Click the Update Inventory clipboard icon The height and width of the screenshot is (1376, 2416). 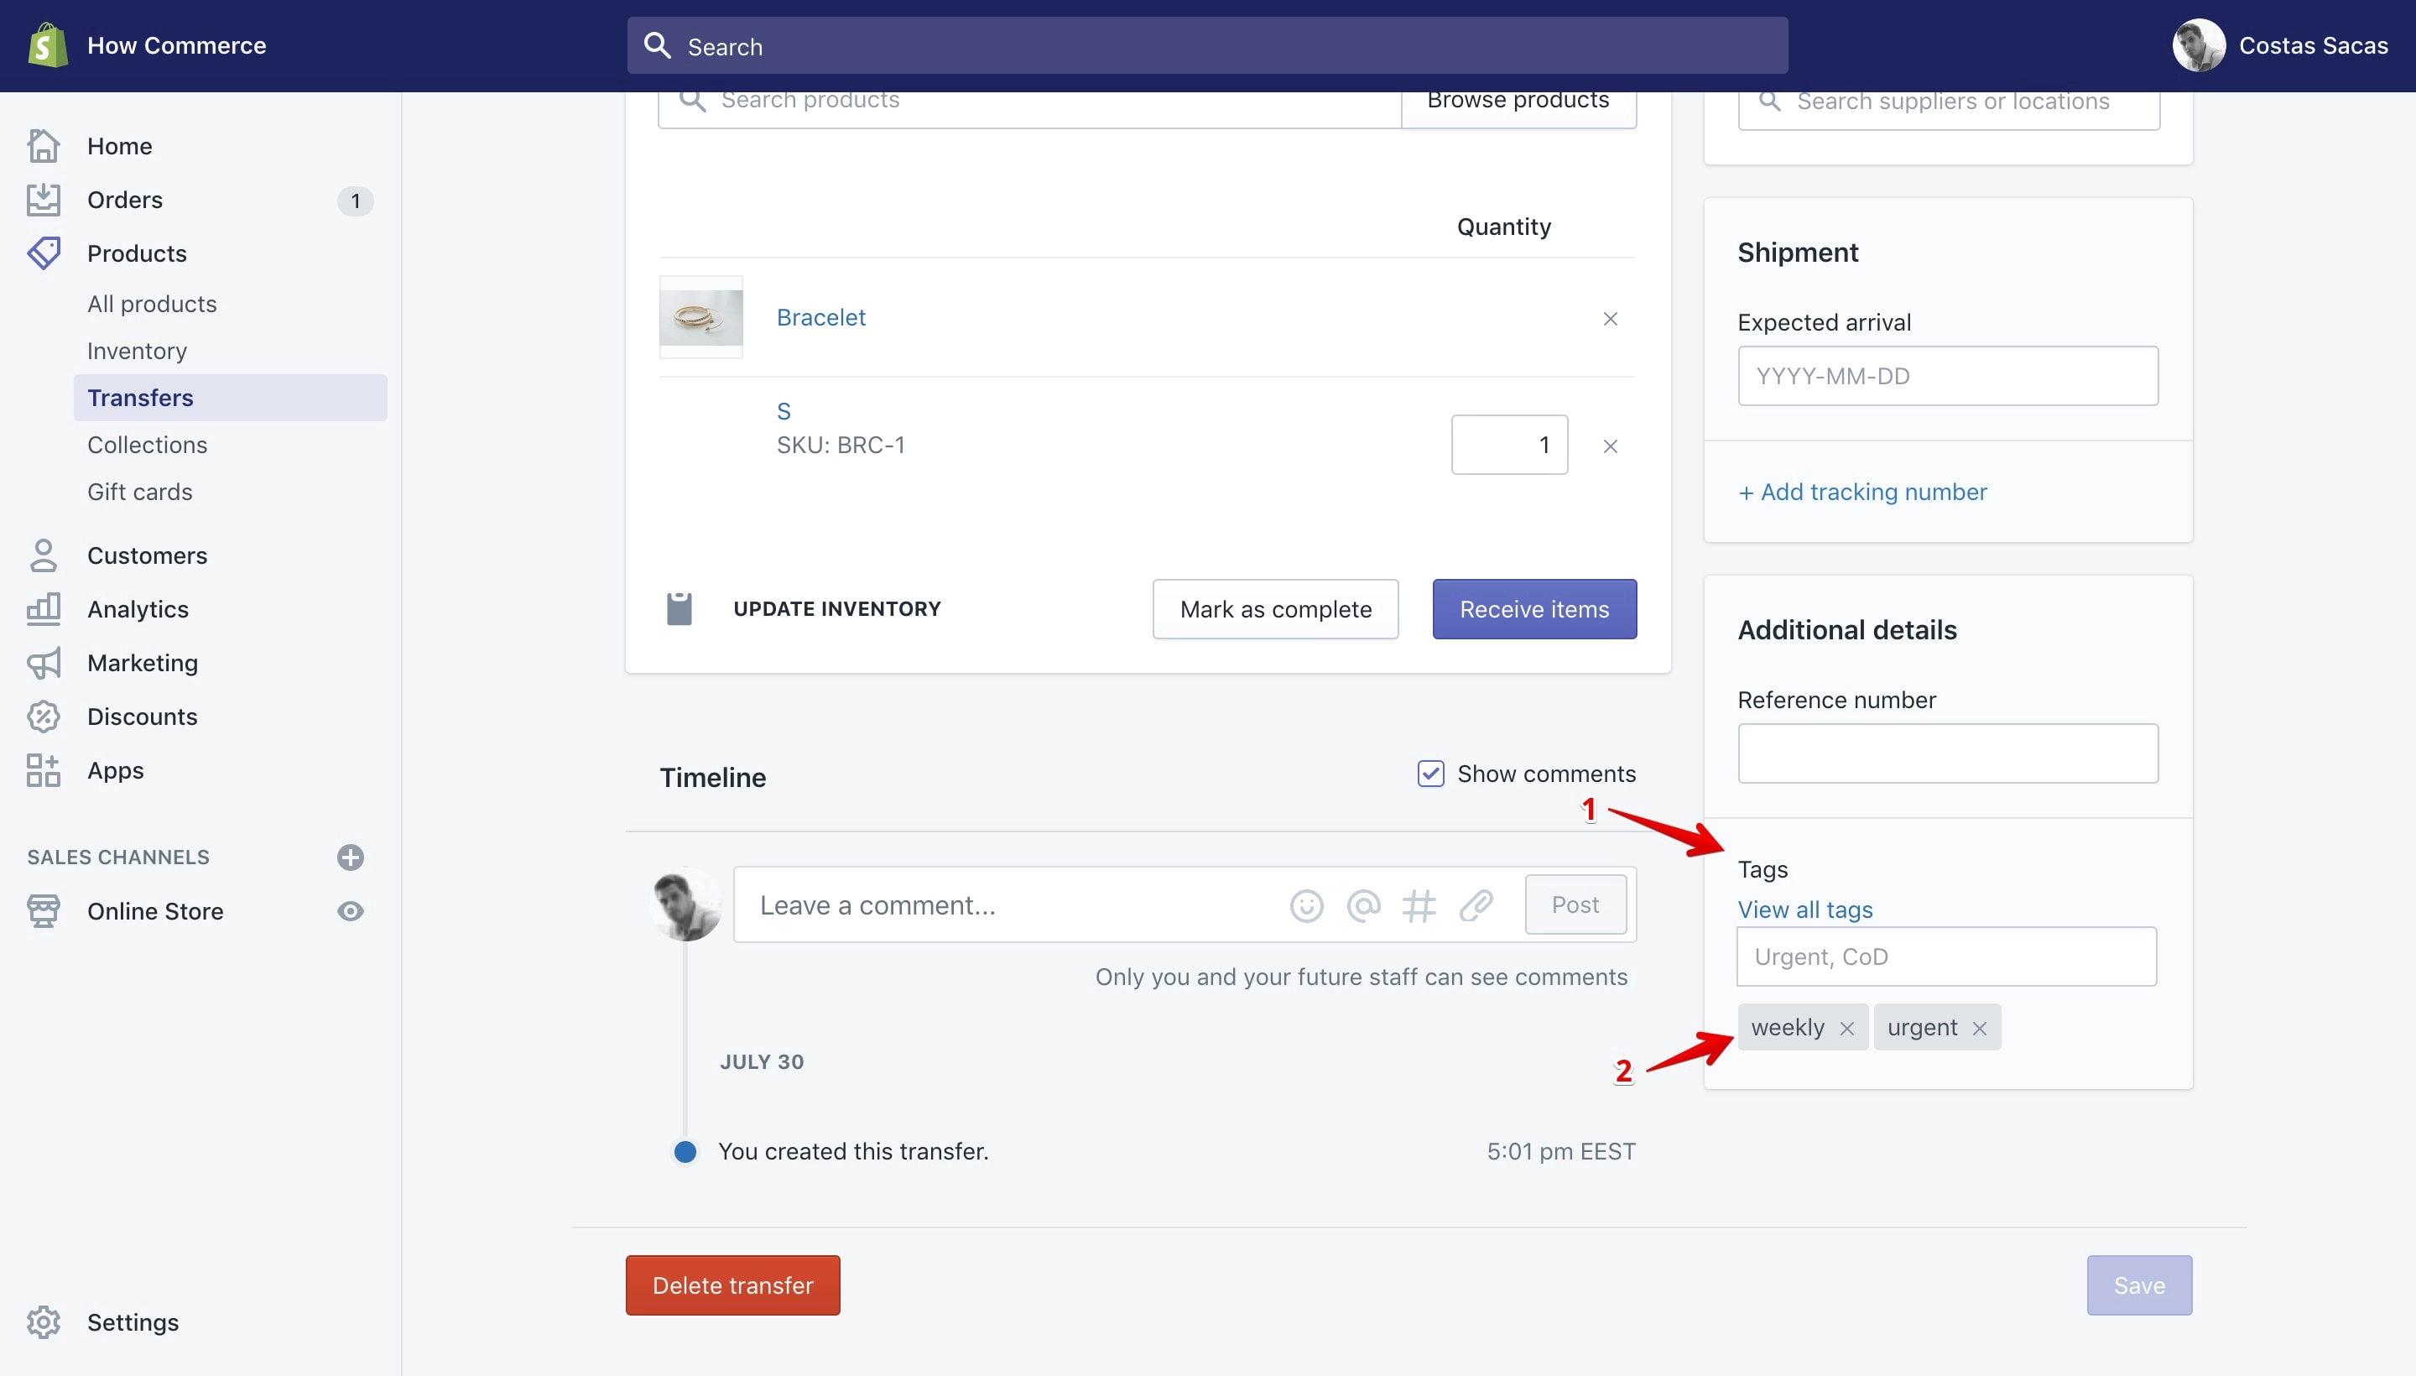(679, 608)
